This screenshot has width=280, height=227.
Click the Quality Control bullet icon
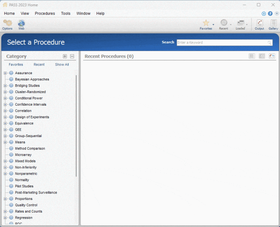[11, 205]
